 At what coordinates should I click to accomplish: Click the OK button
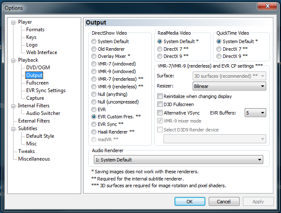pos(190,202)
